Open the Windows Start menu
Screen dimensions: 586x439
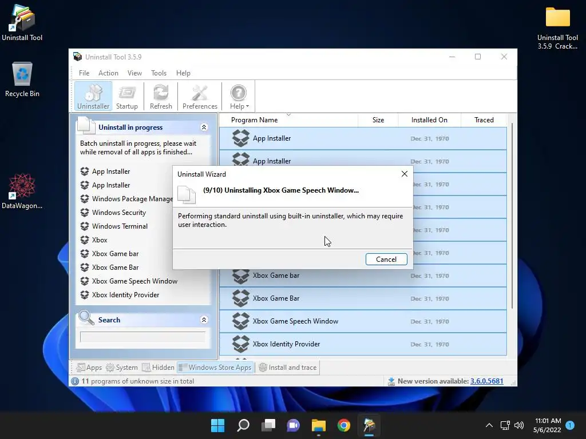coord(218,425)
